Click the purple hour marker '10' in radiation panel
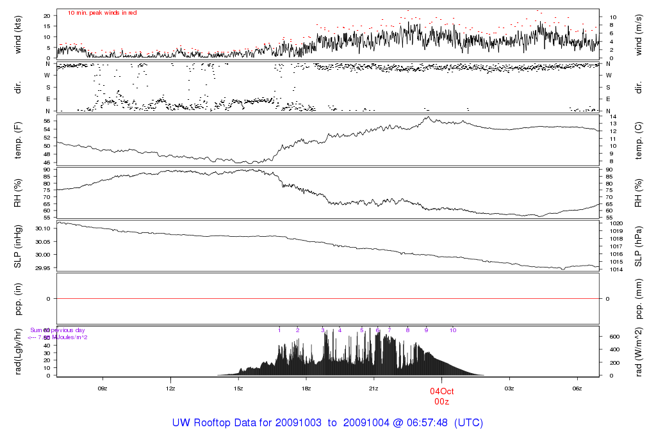 tap(453, 330)
